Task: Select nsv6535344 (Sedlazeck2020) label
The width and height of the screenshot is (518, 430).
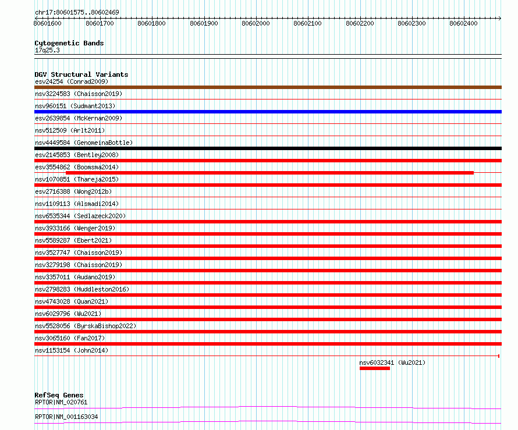Action: [x=80, y=216]
